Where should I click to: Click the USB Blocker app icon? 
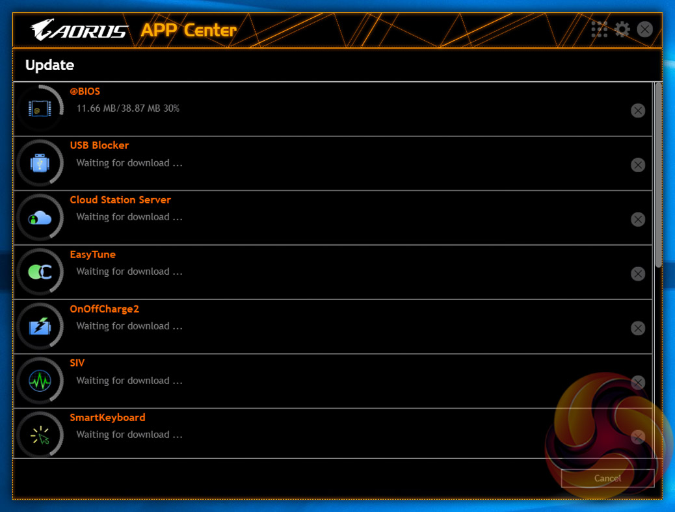coord(40,163)
